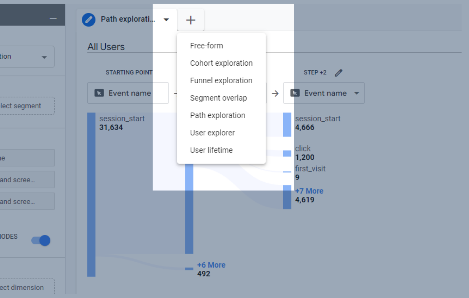Click the +6 More nodes link
Image resolution: width=469 pixels, height=298 pixels.
[x=211, y=265]
